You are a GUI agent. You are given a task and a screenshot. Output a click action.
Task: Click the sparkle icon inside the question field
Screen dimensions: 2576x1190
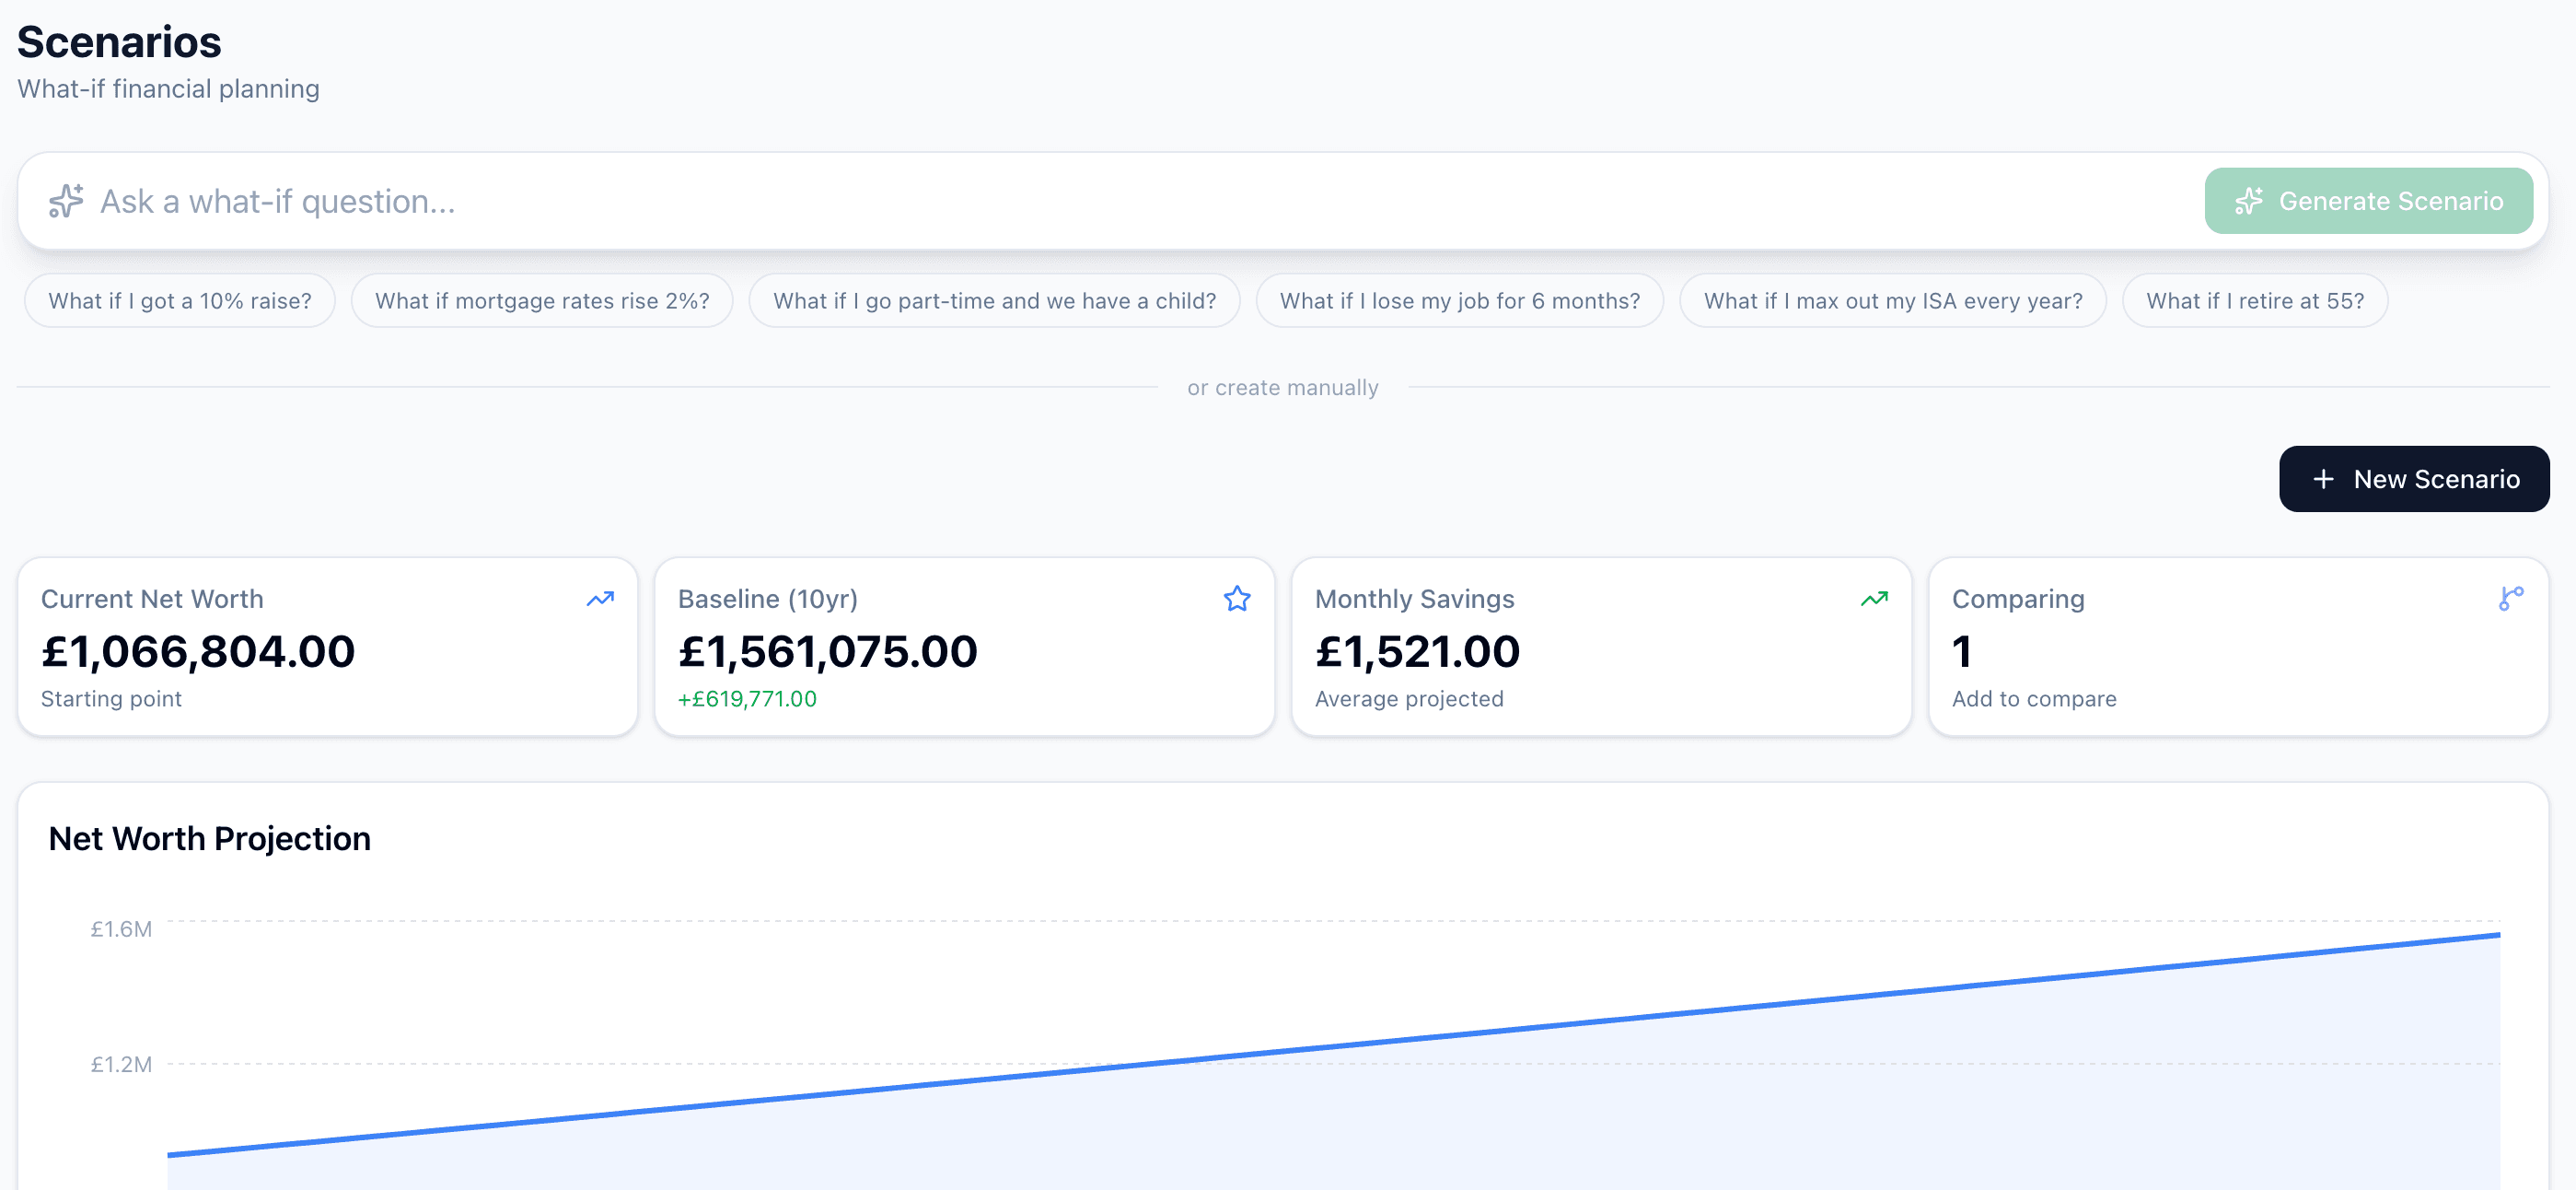[x=65, y=201]
